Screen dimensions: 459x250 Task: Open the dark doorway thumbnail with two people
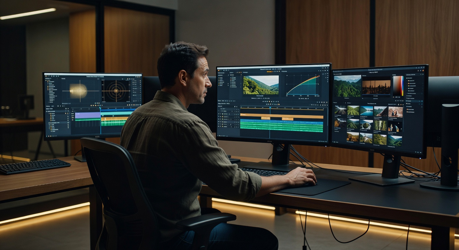[395, 127]
